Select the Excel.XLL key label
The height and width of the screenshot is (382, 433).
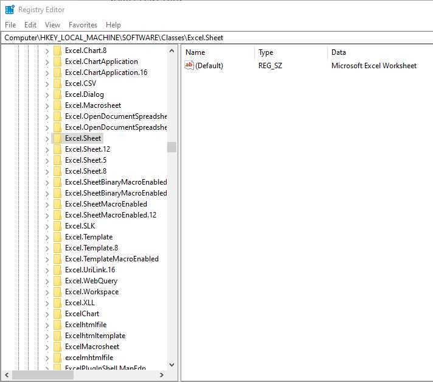80,303
